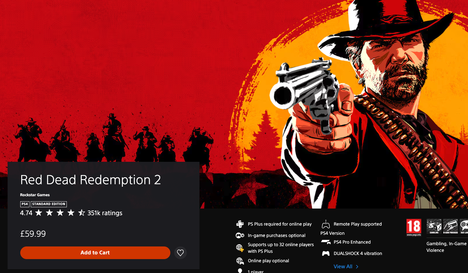Image resolution: width=468 pixels, height=273 pixels.
Task: Open Rockstar Games publisher link
Action: (x=35, y=195)
